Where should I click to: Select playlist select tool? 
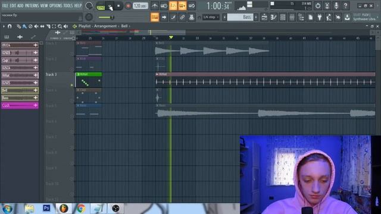(x=54, y=26)
